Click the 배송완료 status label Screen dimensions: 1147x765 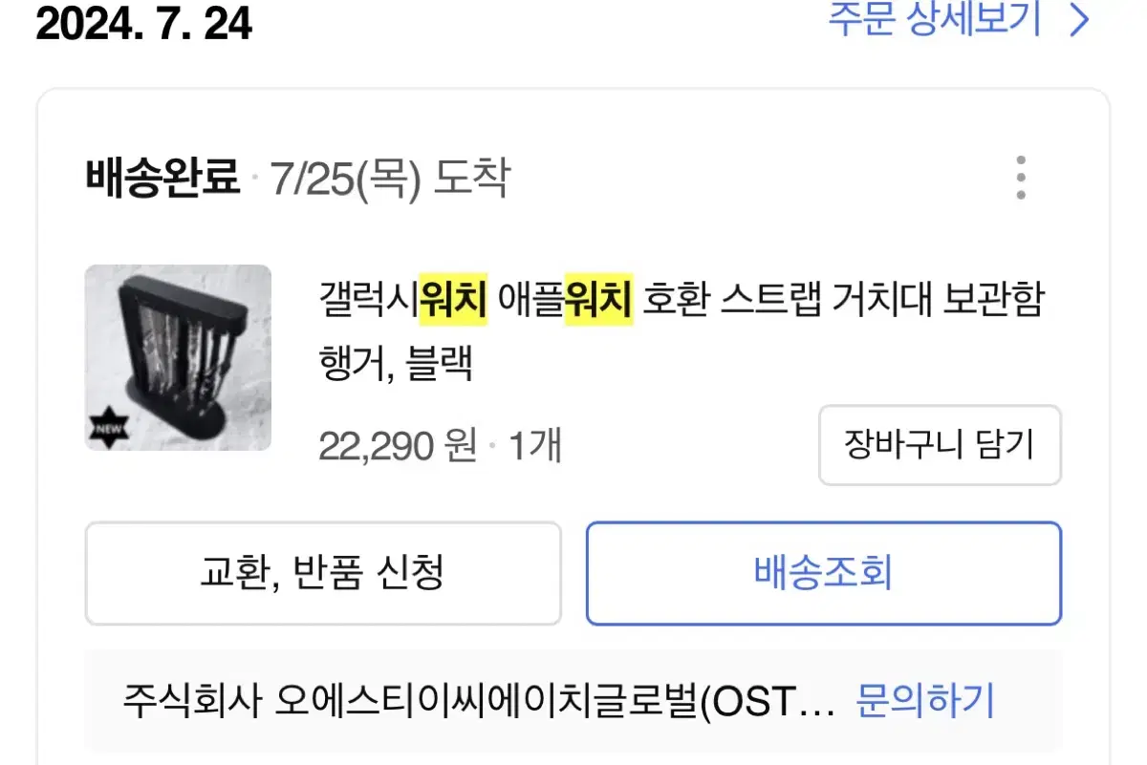tap(162, 178)
